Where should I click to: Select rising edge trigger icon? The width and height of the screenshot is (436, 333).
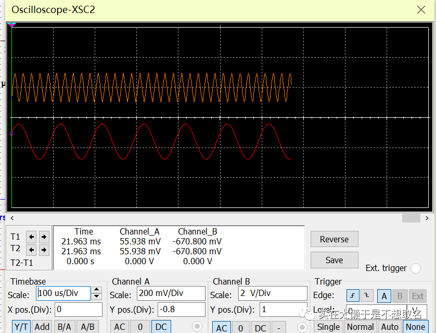[x=352, y=296]
